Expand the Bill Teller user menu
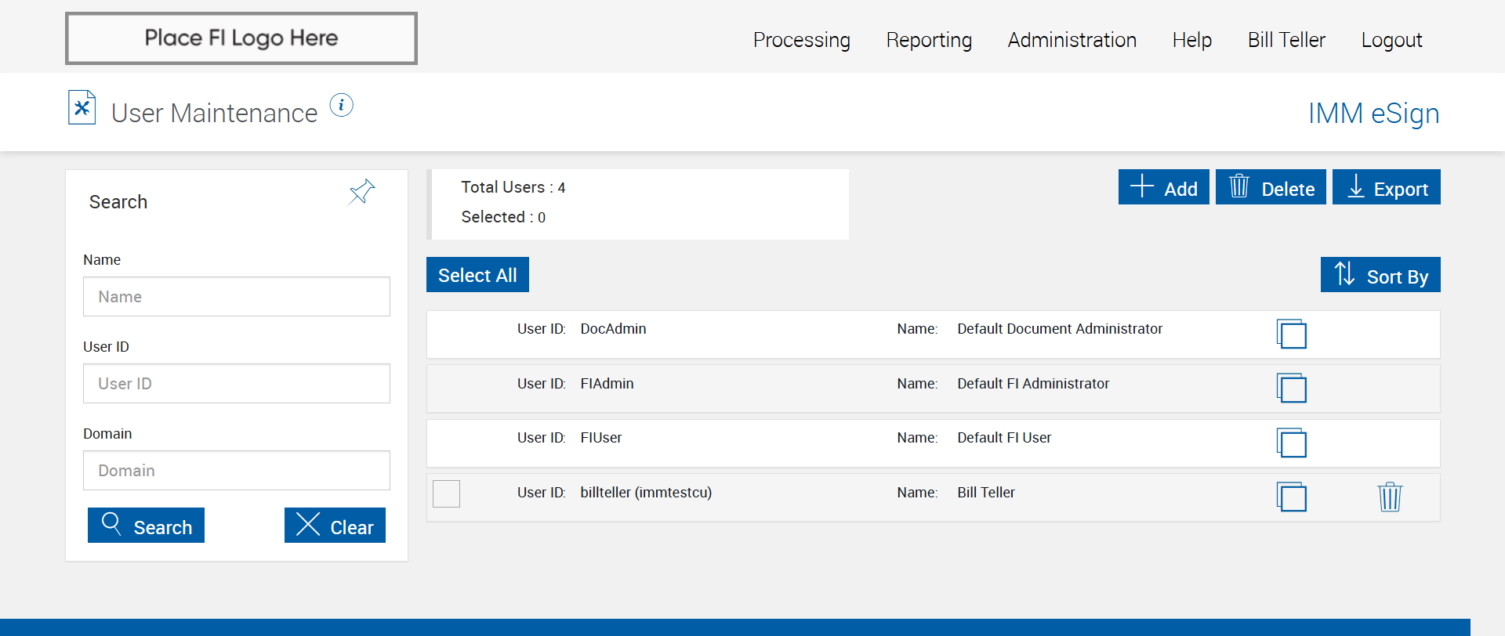Screen dimensions: 1505x636 tap(1286, 40)
